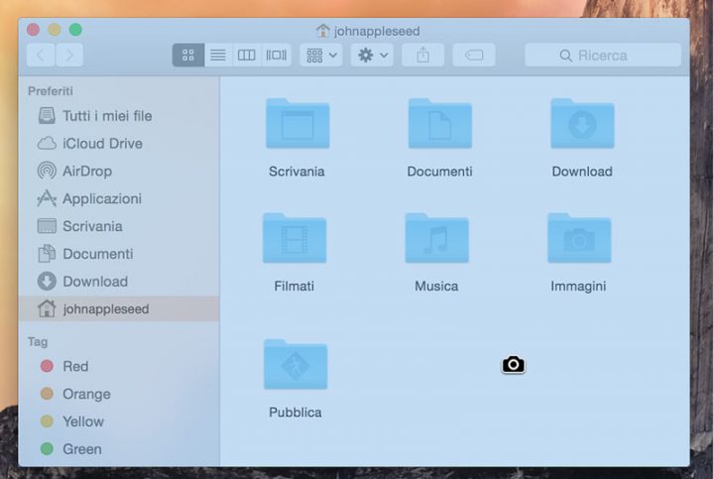This screenshot has width=714, height=479.
Task: Select the Orange tag
Action: (119, 394)
